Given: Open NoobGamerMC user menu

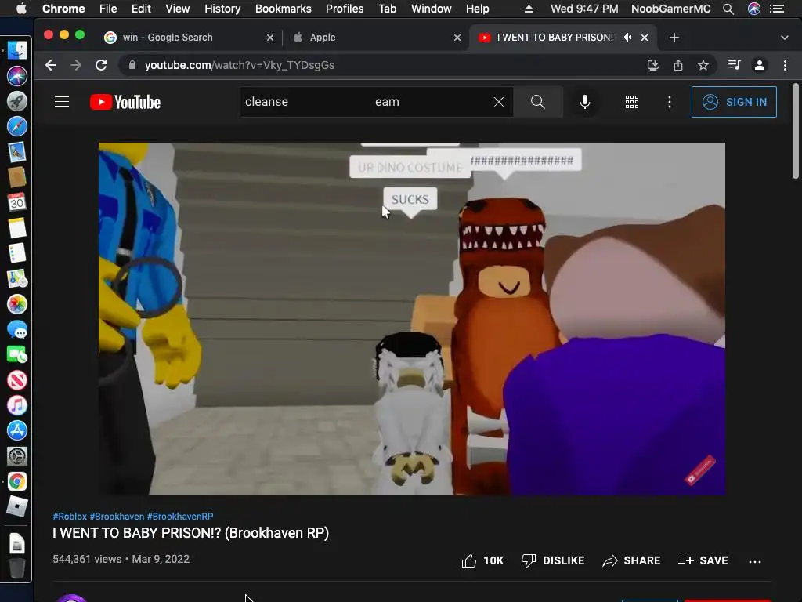Looking at the screenshot, I should click(670, 9).
